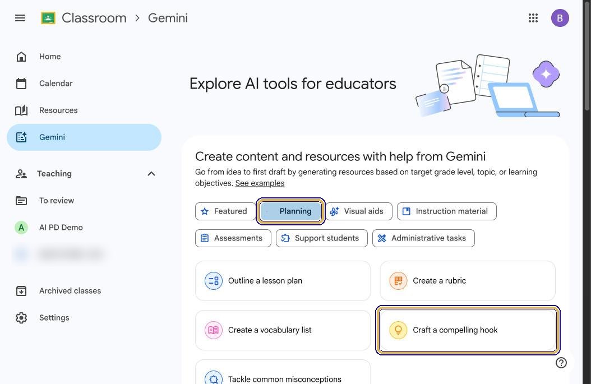Select Gemini in the sidebar

click(x=84, y=137)
